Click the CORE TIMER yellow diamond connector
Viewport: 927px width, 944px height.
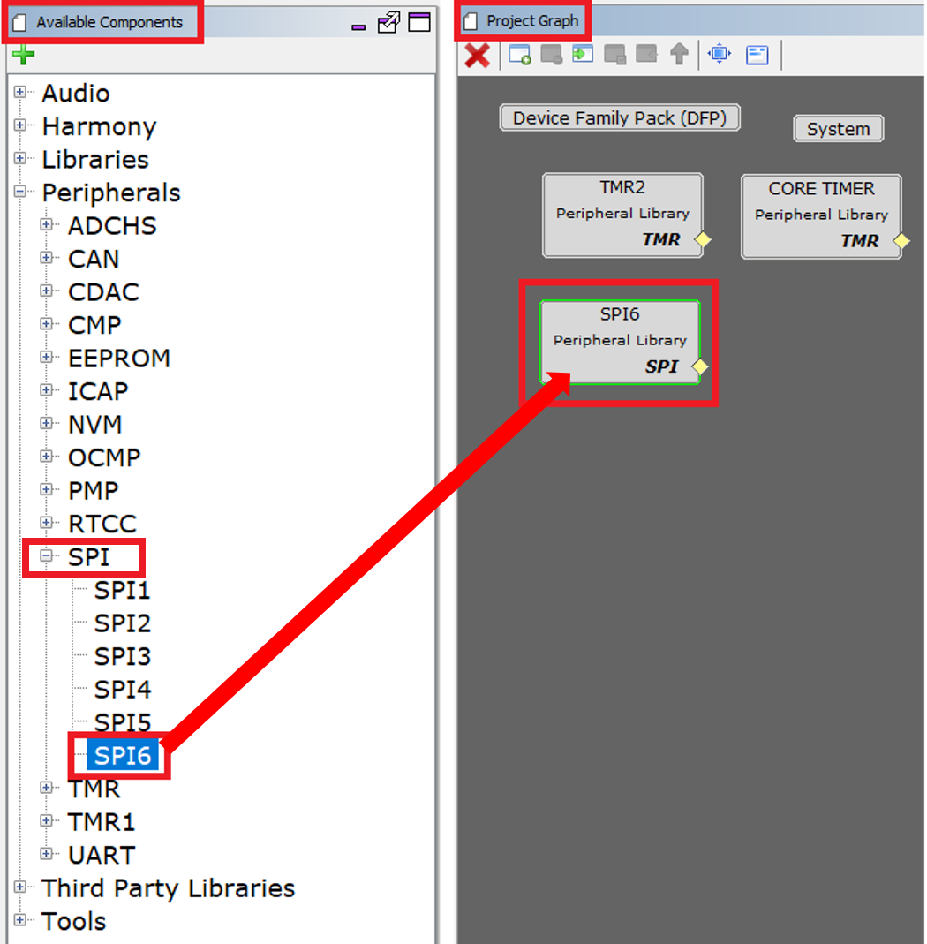pyautogui.click(x=901, y=240)
